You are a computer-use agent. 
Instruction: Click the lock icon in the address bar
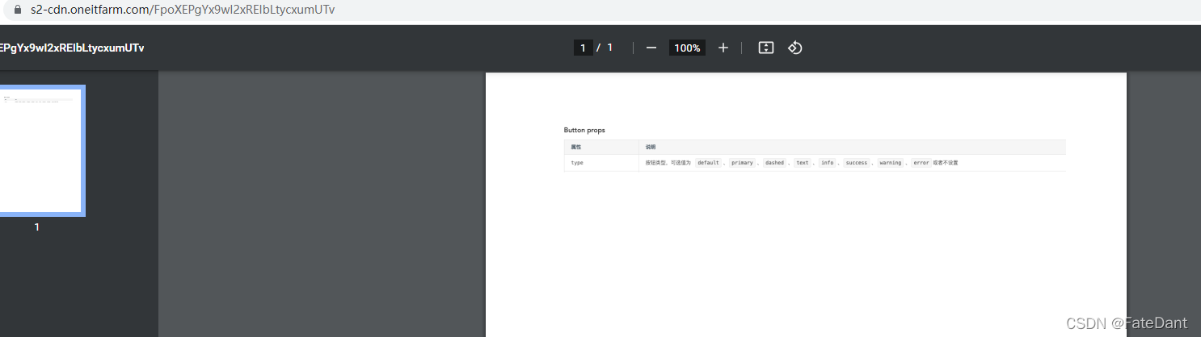(x=19, y=10)
